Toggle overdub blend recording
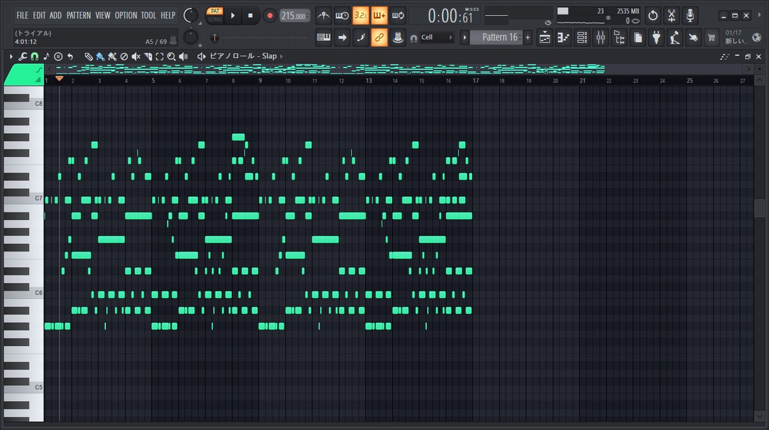This screenshot has width=769, height=430. coord(379,15)
